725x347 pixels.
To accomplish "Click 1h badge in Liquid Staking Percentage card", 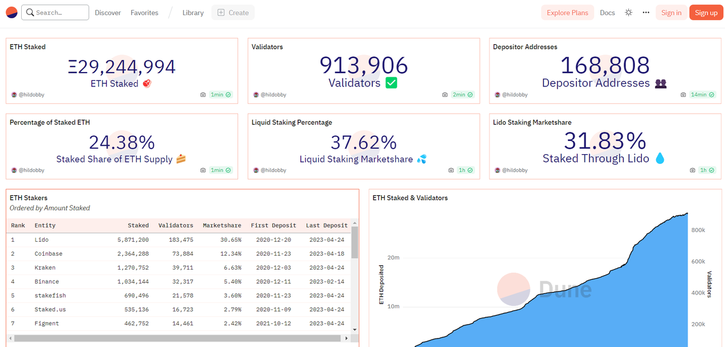I will 465,170.
